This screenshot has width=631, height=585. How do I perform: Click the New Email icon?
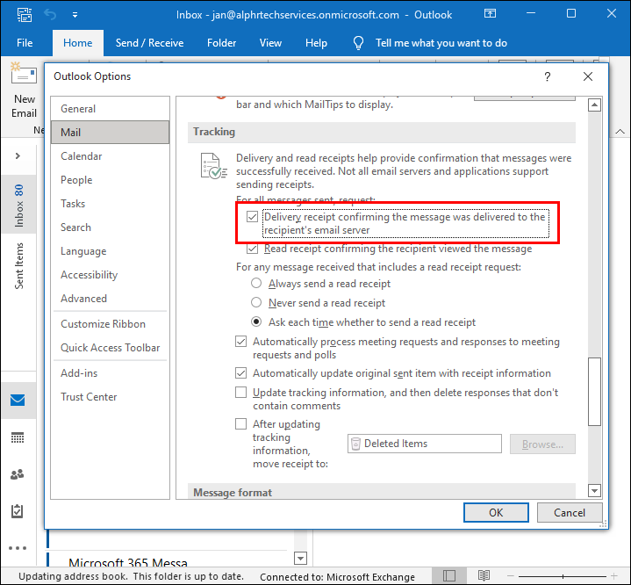pyautogui.click(x=24, y=74)
